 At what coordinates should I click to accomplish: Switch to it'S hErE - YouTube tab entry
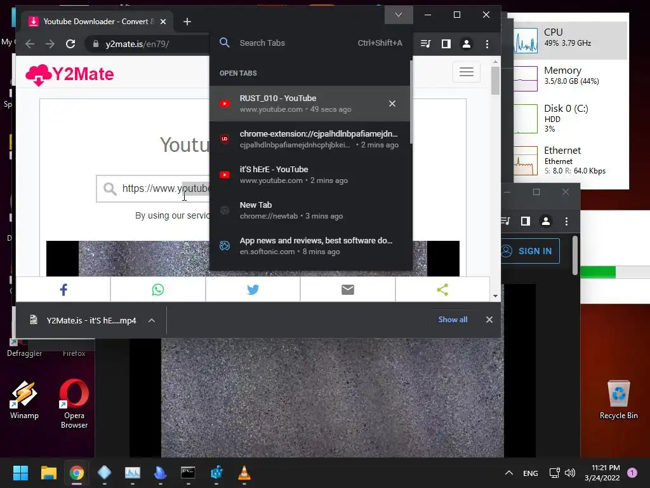point(310,175)
